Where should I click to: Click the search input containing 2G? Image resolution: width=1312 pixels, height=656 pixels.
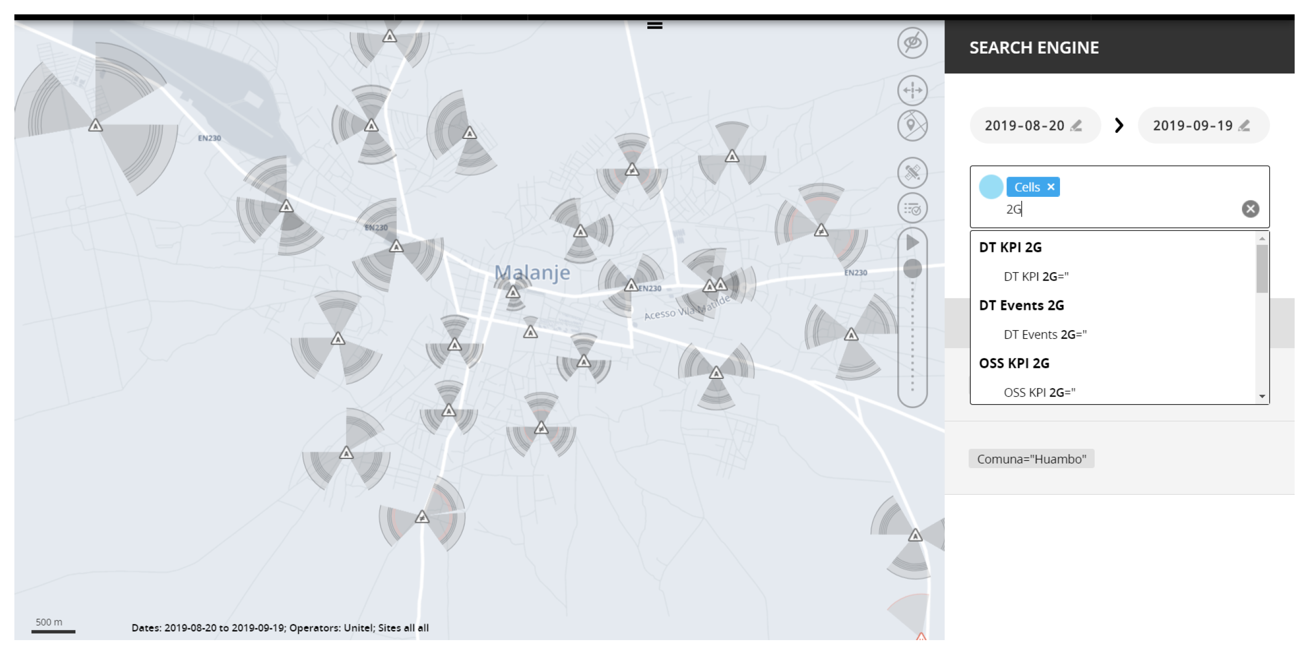(x=1121, y=209)
